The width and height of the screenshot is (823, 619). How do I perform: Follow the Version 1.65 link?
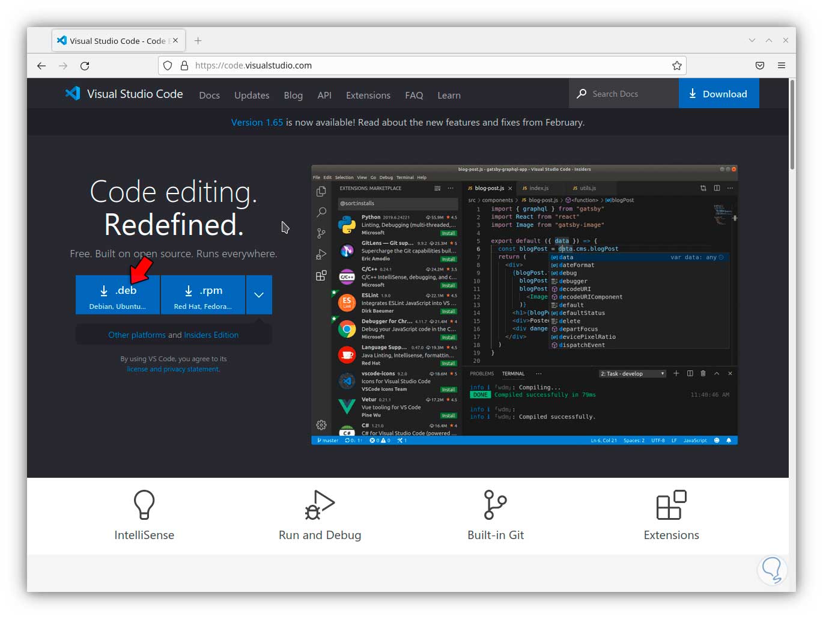coord(257,122)
